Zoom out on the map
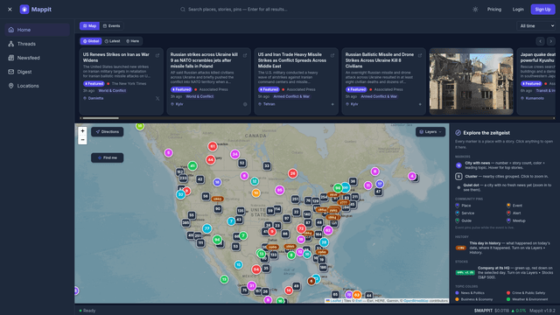 pyautogui.click(x=82, y=140)
